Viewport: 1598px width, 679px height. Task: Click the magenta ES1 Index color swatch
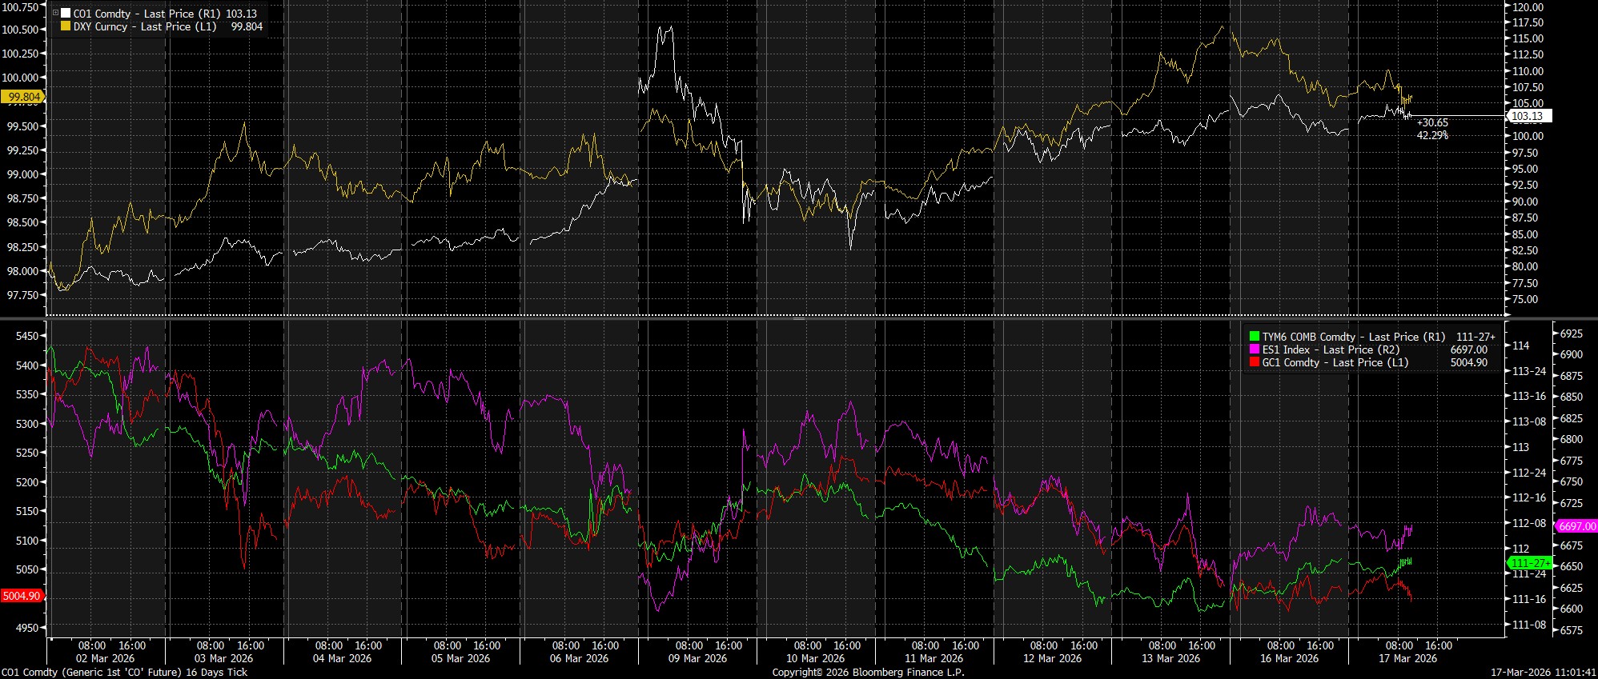pyautogui.click(x=1255, y=349)
